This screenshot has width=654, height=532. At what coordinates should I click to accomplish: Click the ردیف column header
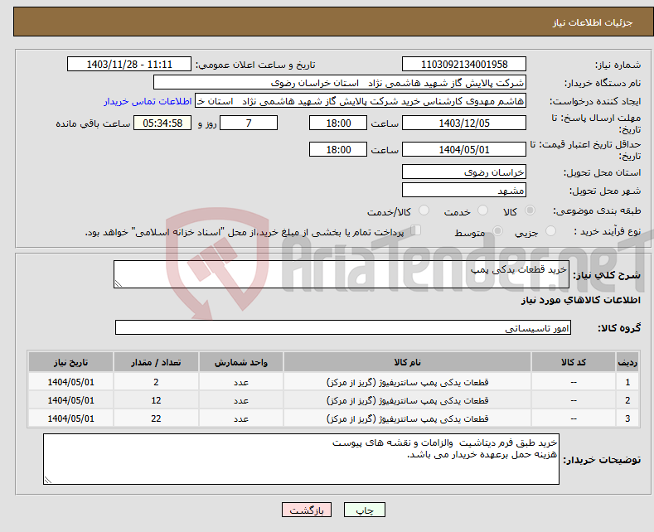tap(627, 362)
